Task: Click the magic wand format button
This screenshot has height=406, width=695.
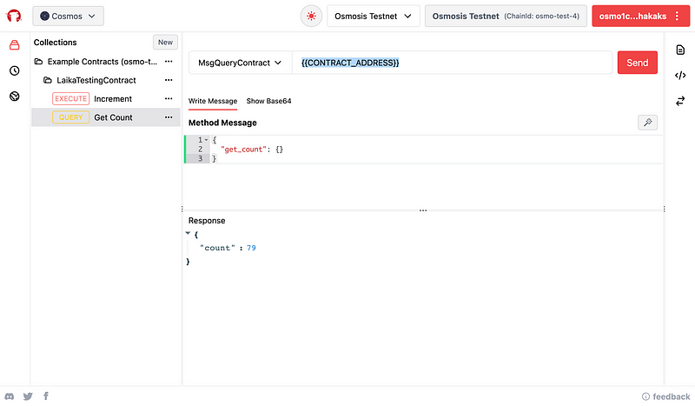Action: pos(647,123)
